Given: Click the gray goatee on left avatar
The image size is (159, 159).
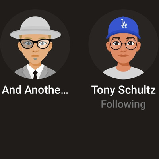Looking at the screenshot, I should pyautogui.click(x=35, y=58).
